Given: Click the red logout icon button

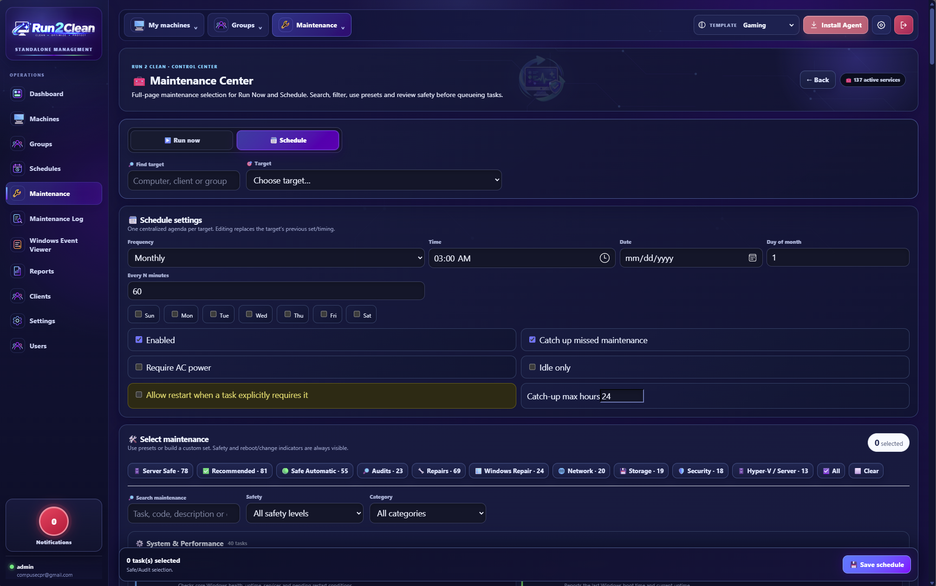Looking at the screenshot, I should coord(903,25).
